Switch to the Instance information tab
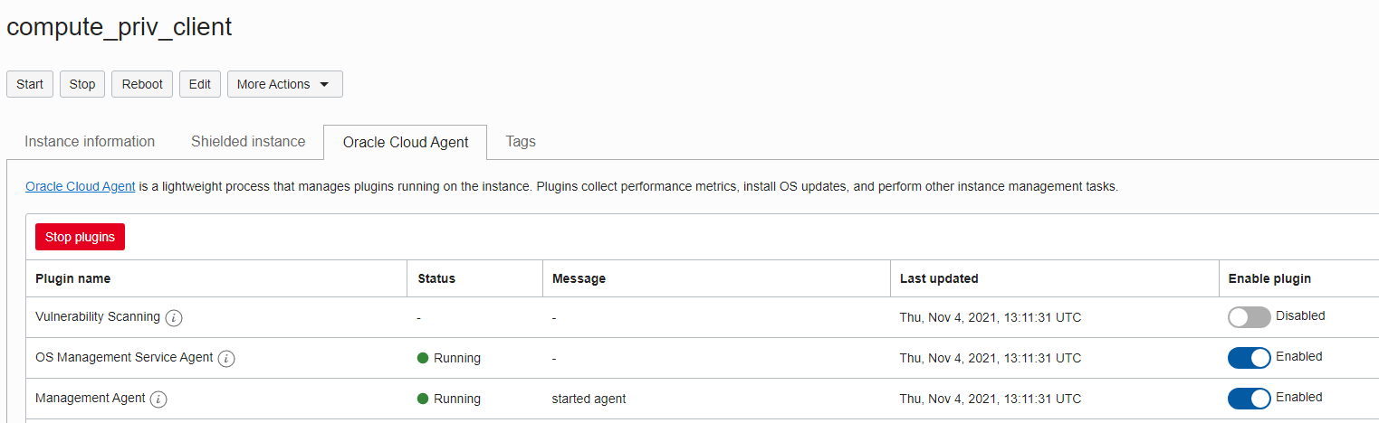 (x=90, y=141)
